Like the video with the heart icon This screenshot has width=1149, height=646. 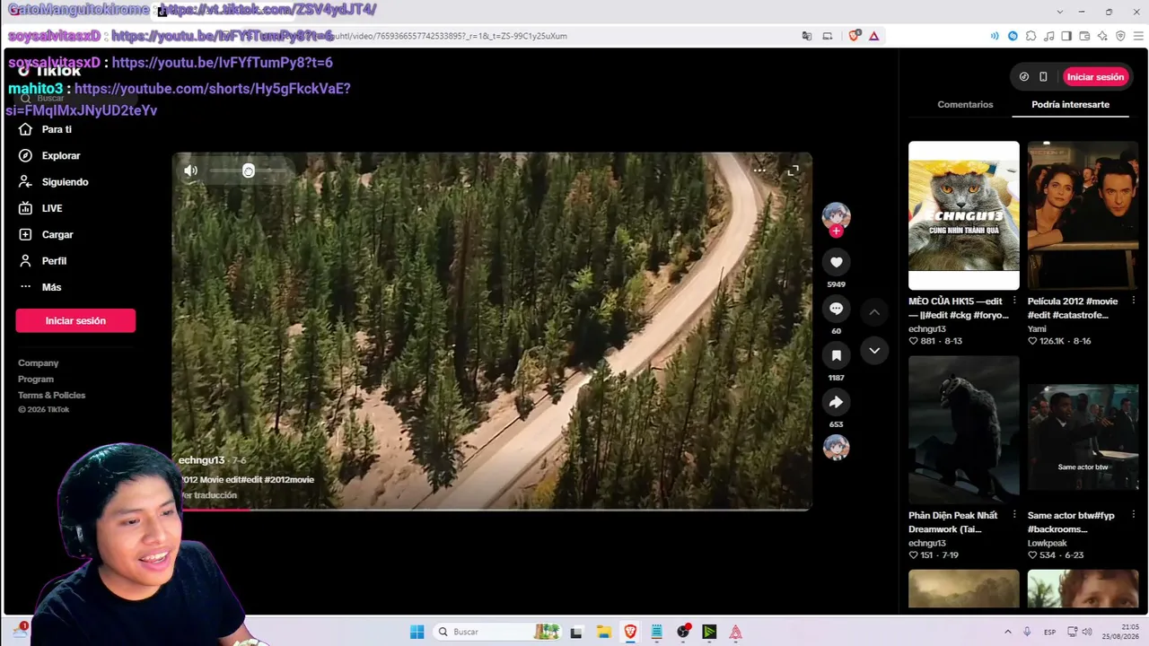(836, 262)
